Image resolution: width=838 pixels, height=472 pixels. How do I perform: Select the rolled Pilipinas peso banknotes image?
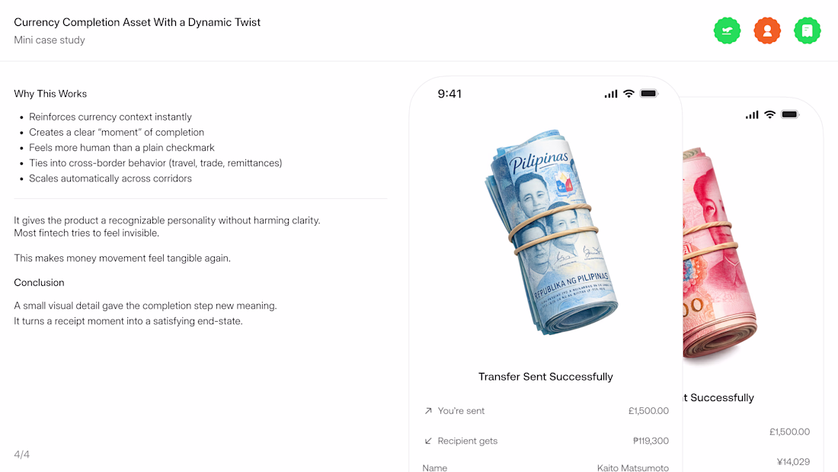coord(551,232)
